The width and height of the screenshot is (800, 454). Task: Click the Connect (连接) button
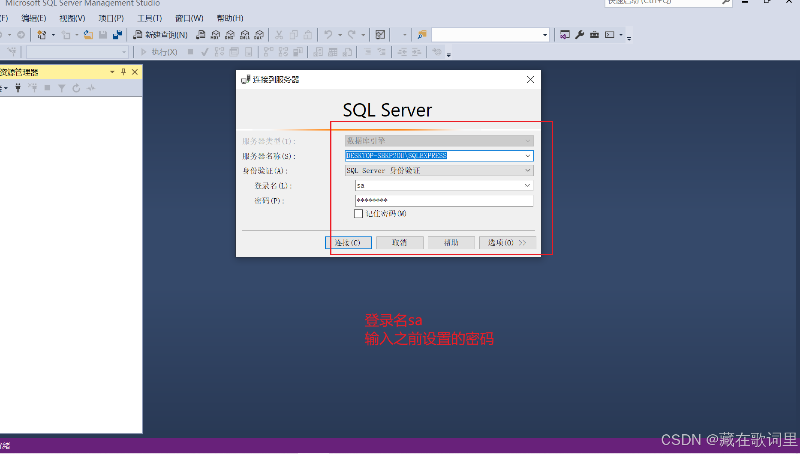pyautogui.click(x=349, y=243)
